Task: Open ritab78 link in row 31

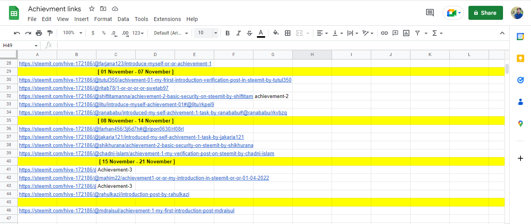Action: point(94,88)
